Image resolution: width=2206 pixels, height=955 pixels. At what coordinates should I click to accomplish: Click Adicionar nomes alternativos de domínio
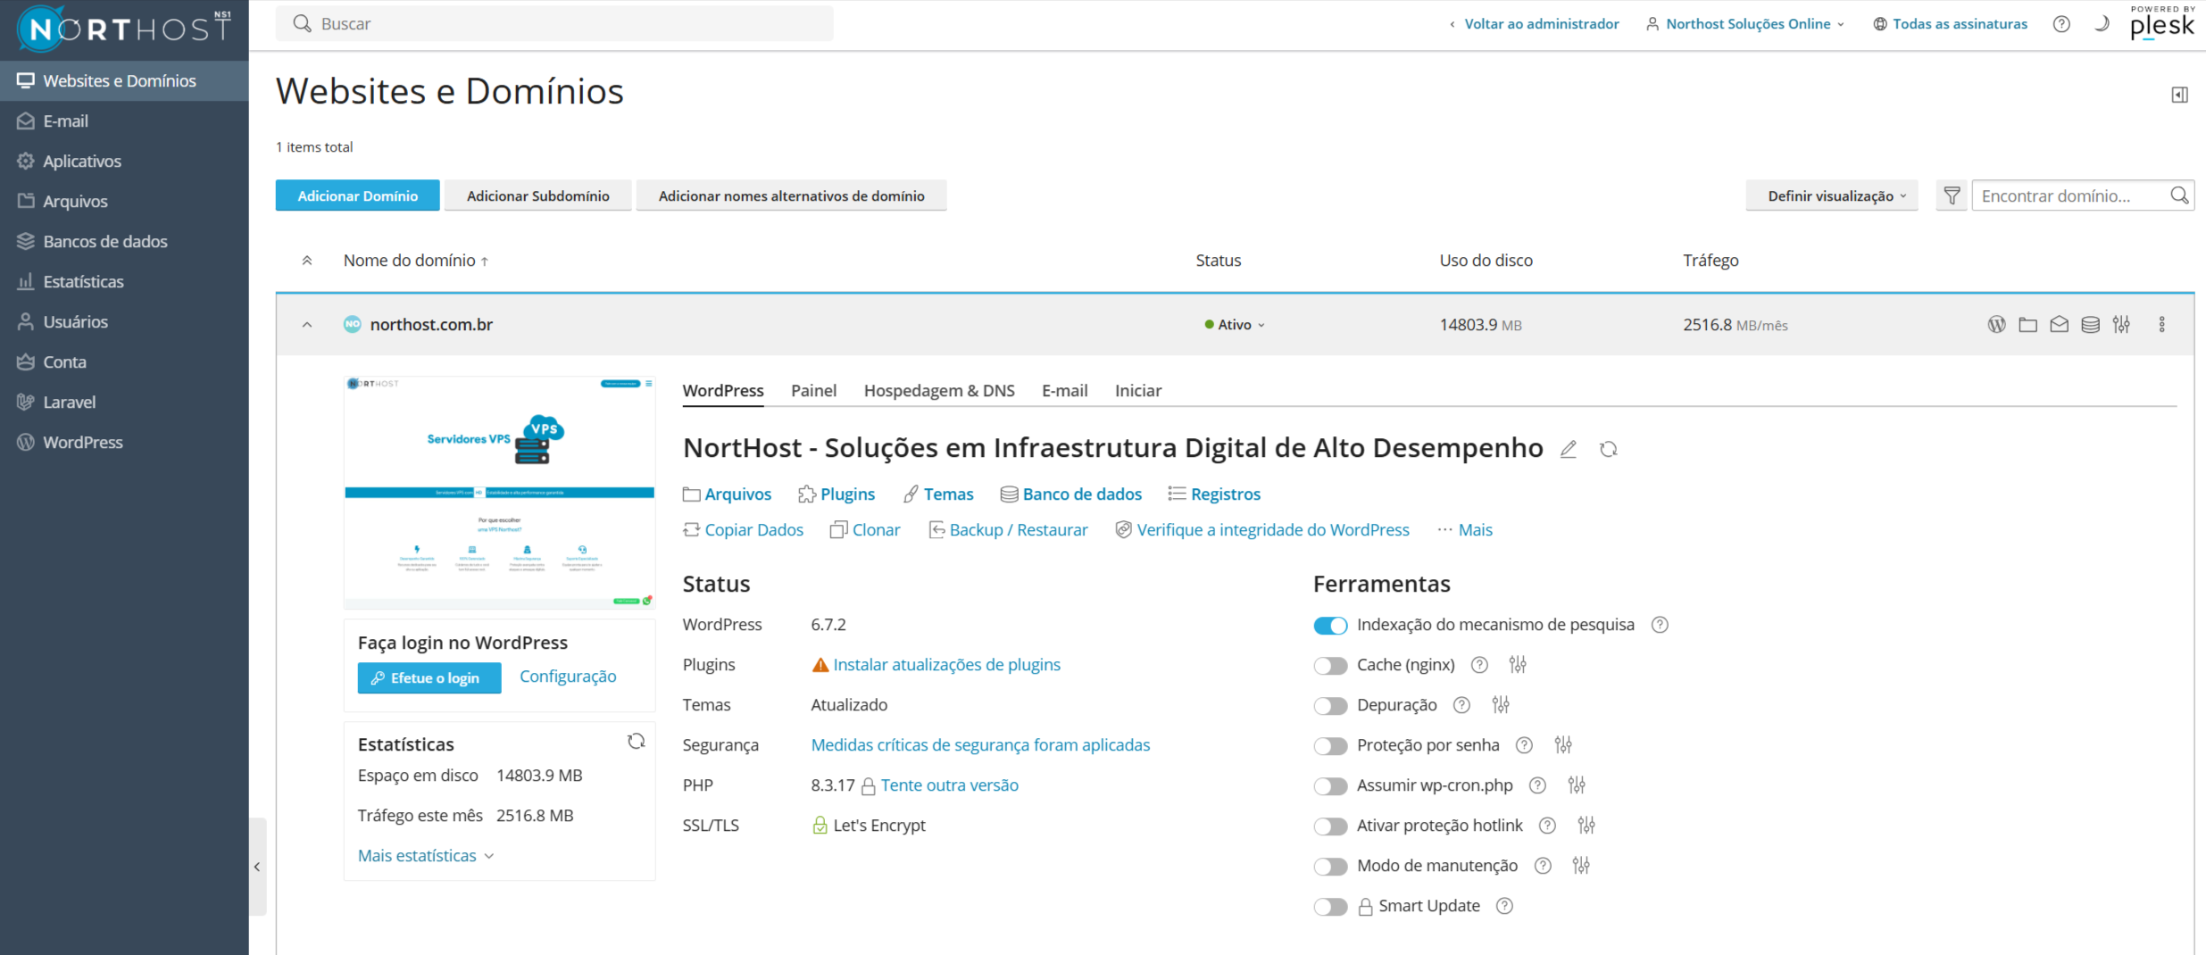pyautogui.click(x=791, y=195)
